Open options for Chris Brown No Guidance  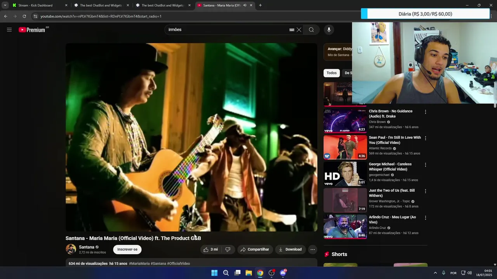click(425, 112)
